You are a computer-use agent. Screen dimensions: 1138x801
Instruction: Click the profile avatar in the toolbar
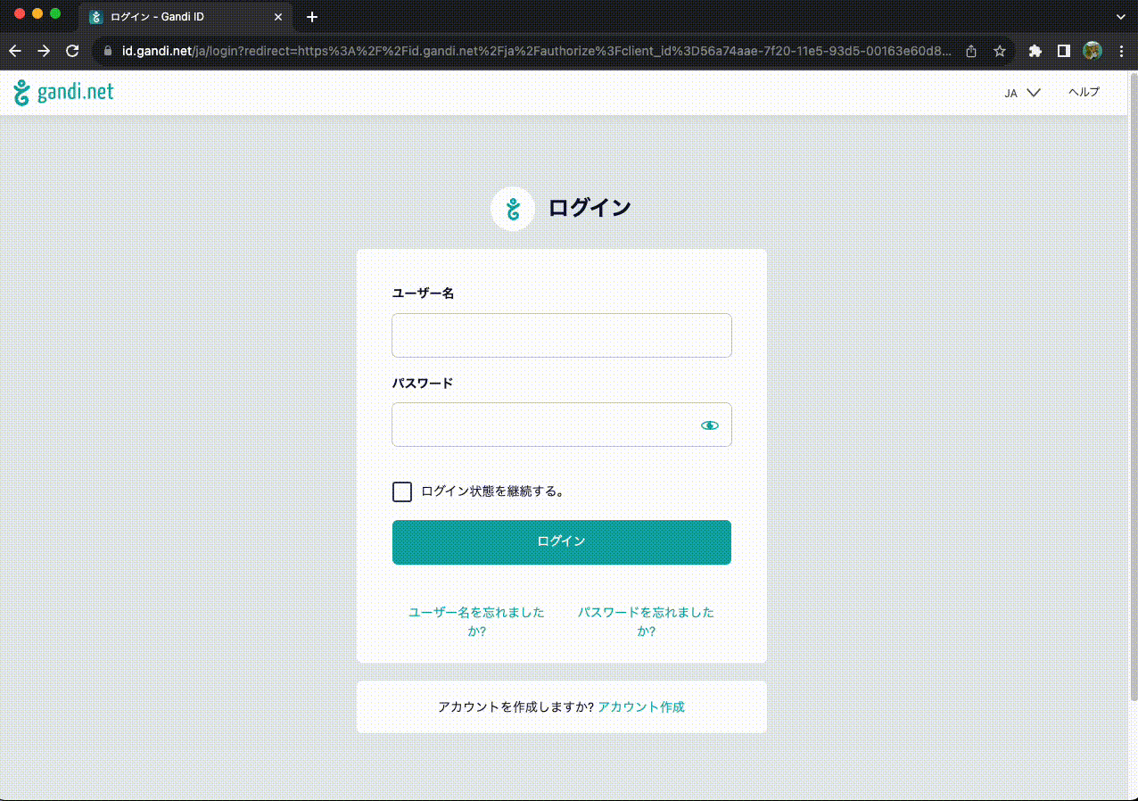pos(1092,51)
